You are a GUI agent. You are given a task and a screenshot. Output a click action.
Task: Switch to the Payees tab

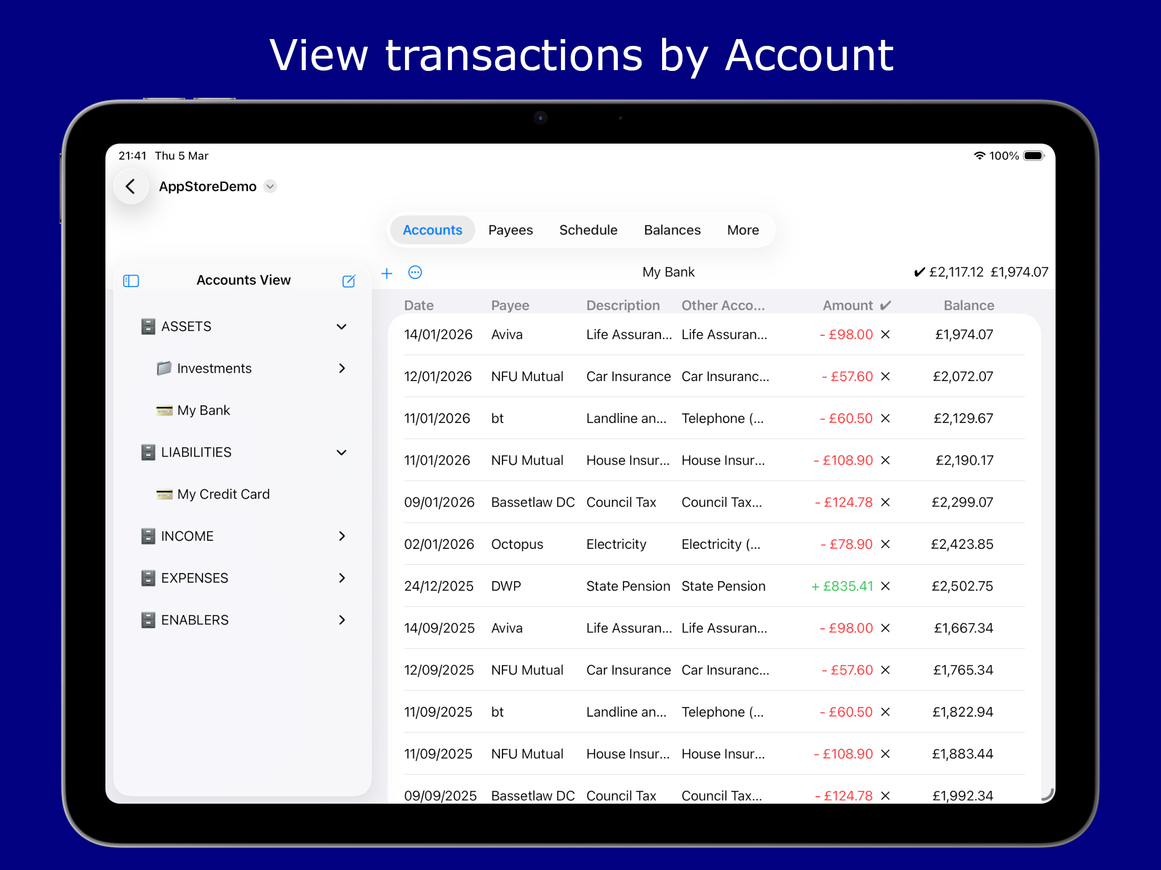pyautogui.click(x=510, y=230)
